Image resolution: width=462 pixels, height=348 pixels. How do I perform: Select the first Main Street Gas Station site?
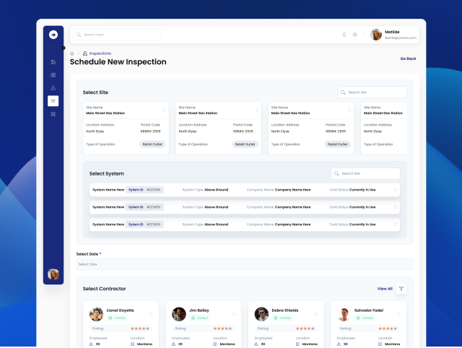tap(165, 110)
